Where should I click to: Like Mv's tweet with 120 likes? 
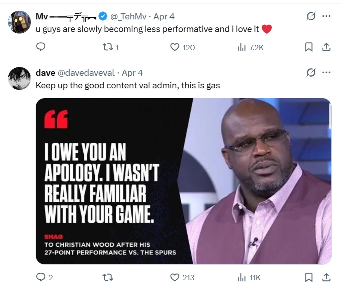point(174,47)
